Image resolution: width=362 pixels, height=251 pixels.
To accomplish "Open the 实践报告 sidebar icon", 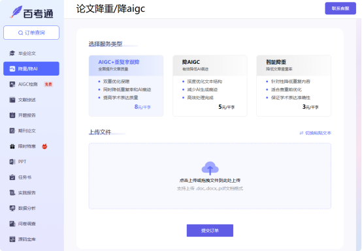I will 12,192.
